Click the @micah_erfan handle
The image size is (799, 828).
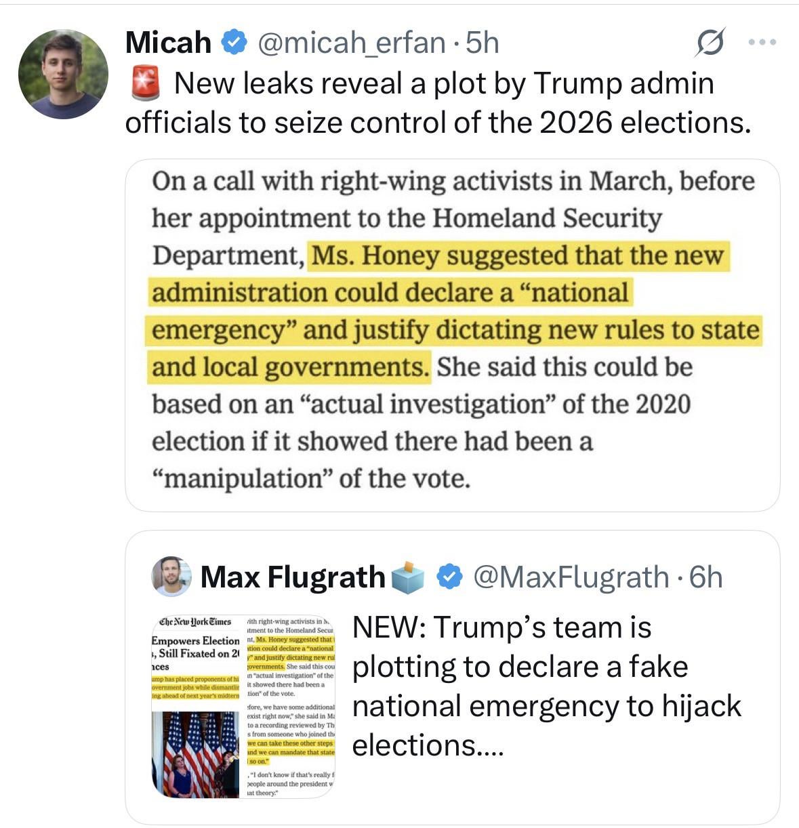pyautogui.click(x=350, y=43)
